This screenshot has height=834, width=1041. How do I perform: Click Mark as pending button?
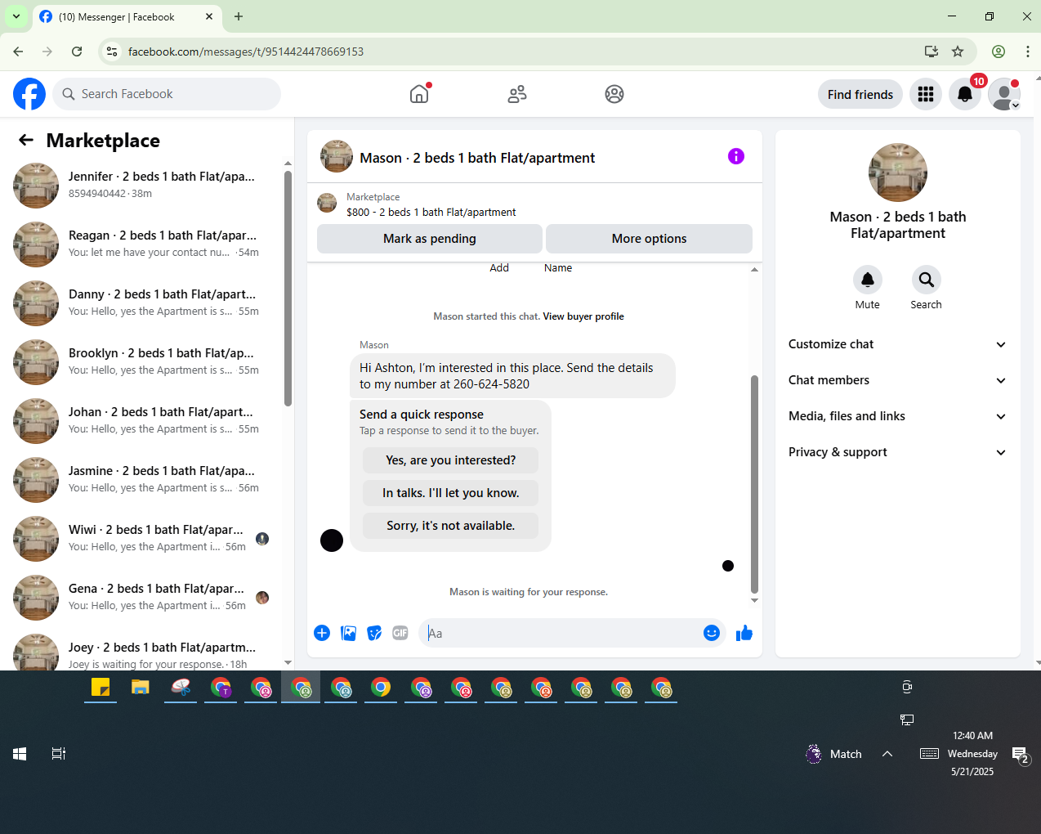(x=430, y=239)
